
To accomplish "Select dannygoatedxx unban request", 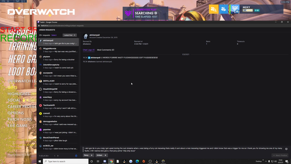I will (58, 123).
